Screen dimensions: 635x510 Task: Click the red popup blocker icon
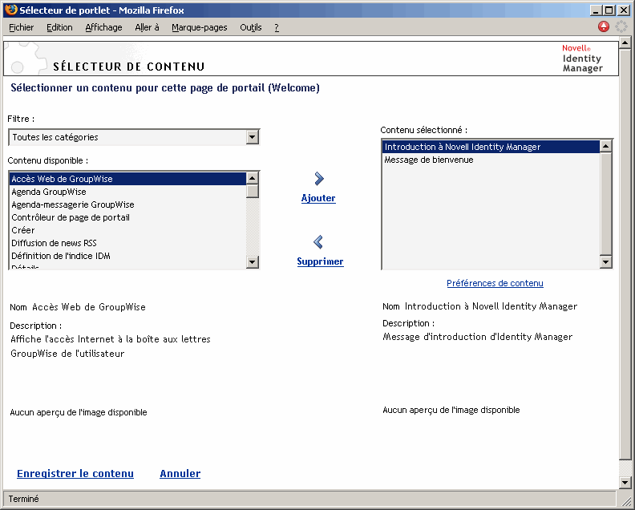(x=604, y=26)
